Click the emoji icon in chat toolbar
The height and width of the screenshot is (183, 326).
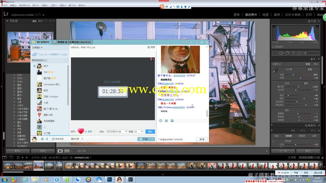[x=161, y=120]
